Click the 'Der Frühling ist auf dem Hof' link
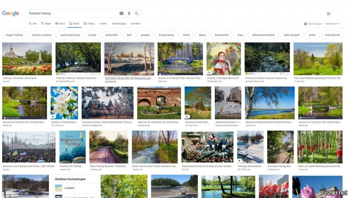Image resolution: width=350 pixels, height=198 pixels. click(129, 78)
